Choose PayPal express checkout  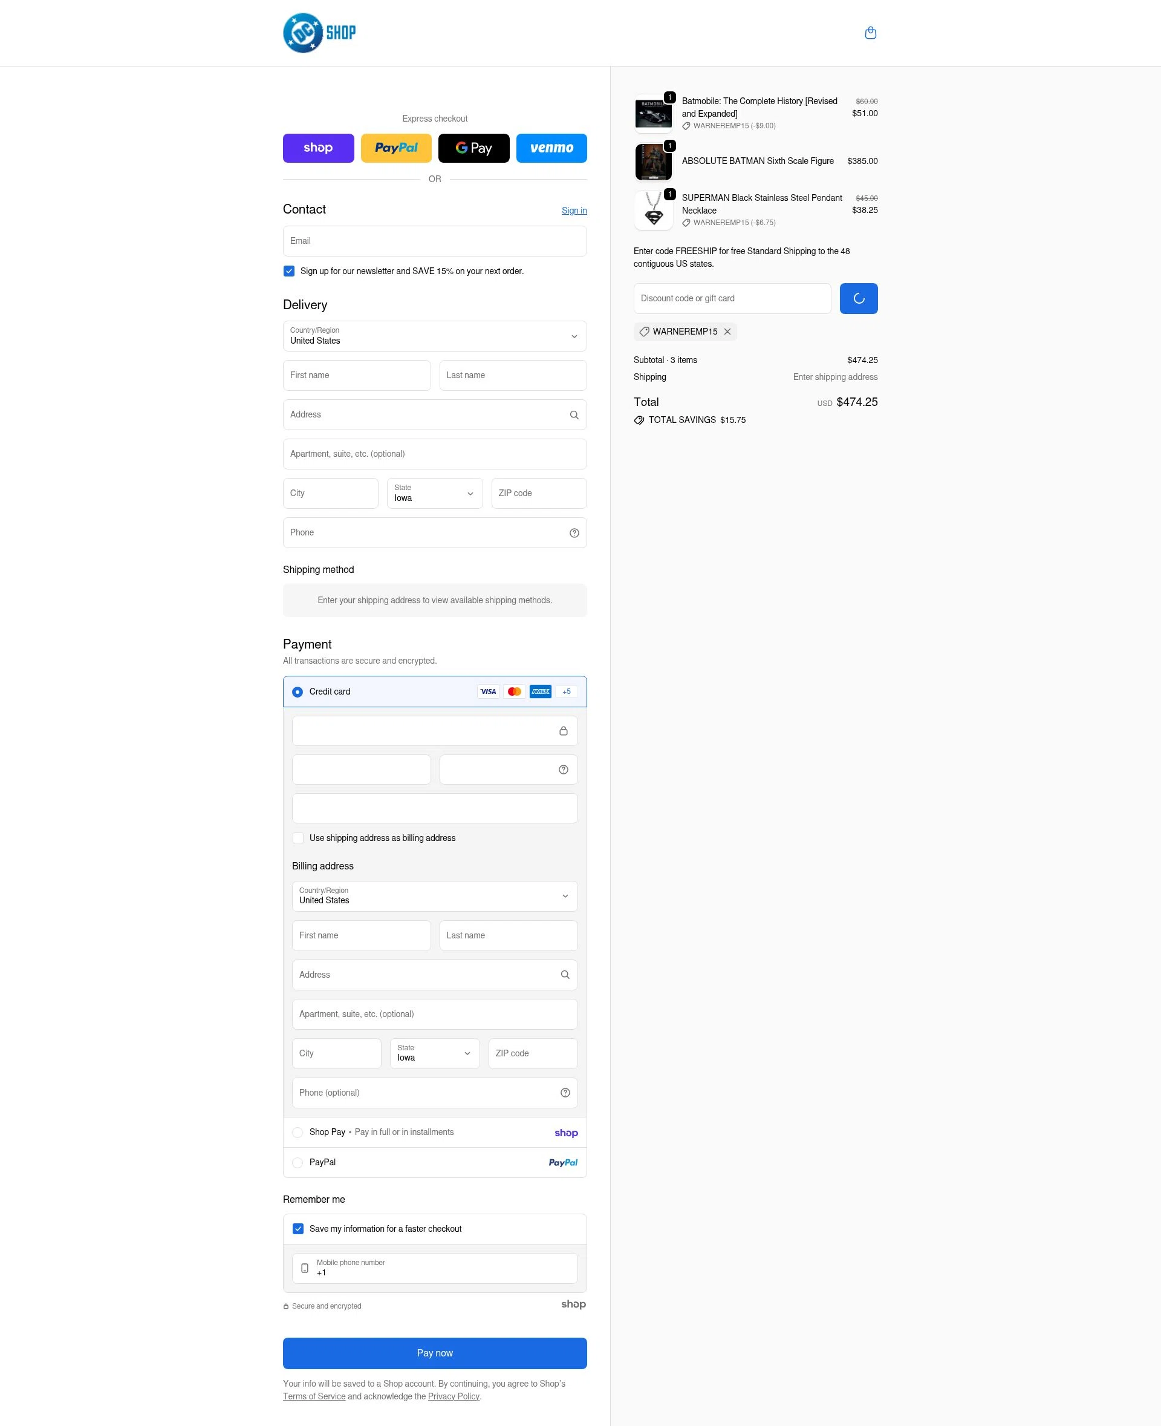396,148
